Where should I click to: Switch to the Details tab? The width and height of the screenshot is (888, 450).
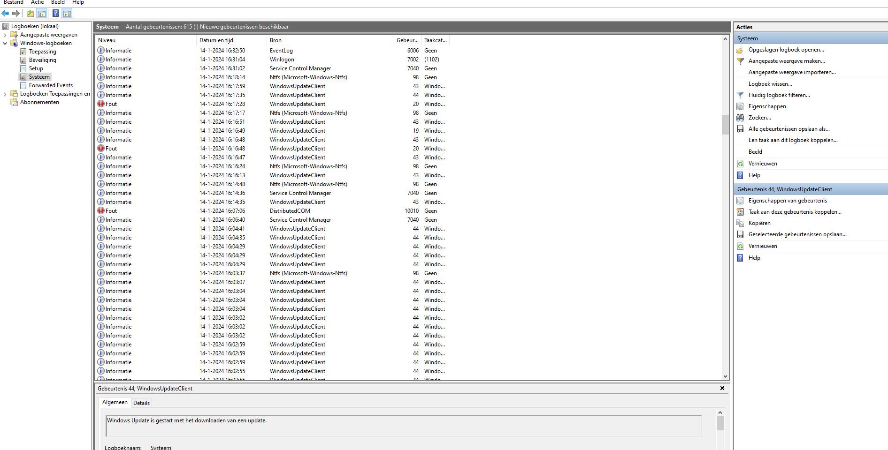(141, 403)
